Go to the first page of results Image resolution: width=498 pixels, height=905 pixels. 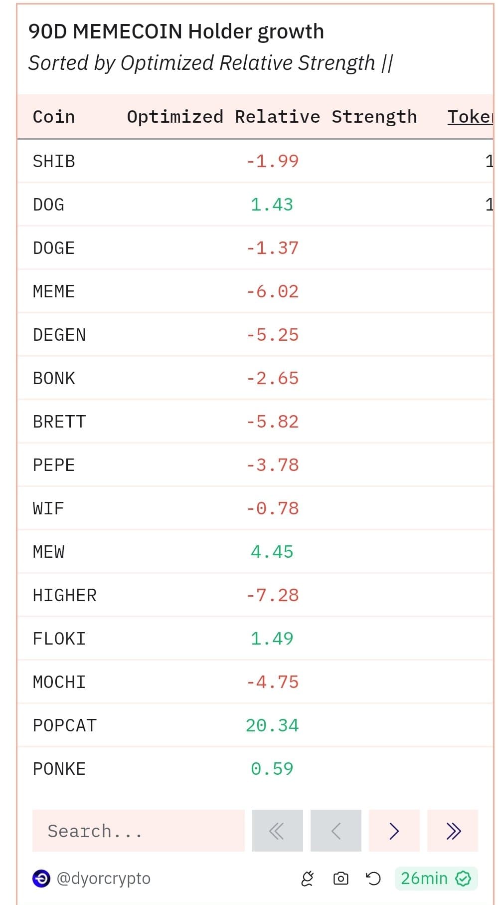277,831
